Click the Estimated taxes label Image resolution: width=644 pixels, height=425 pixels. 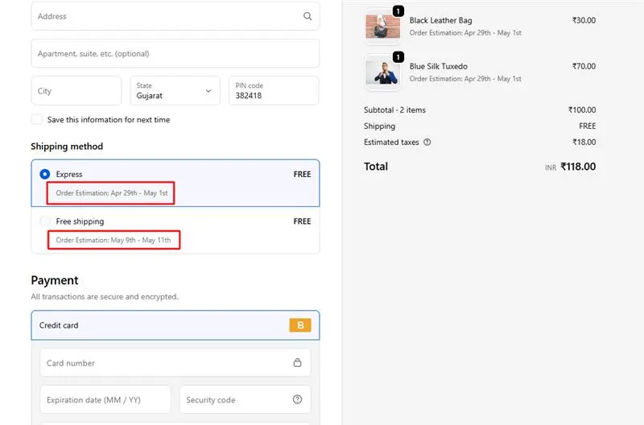pyautogui.click(x=391, y=142)
